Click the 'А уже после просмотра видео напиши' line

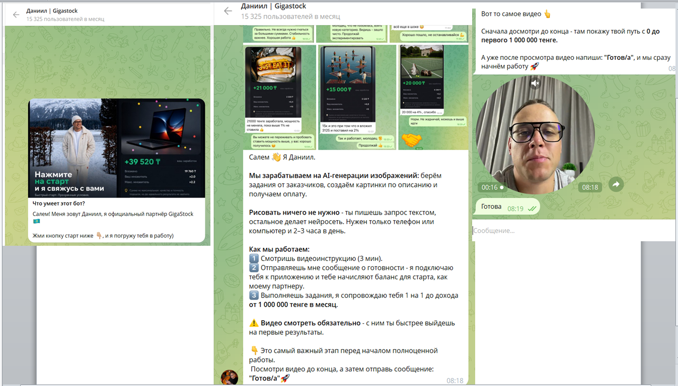pyautogui.click(x=576, y=58)
